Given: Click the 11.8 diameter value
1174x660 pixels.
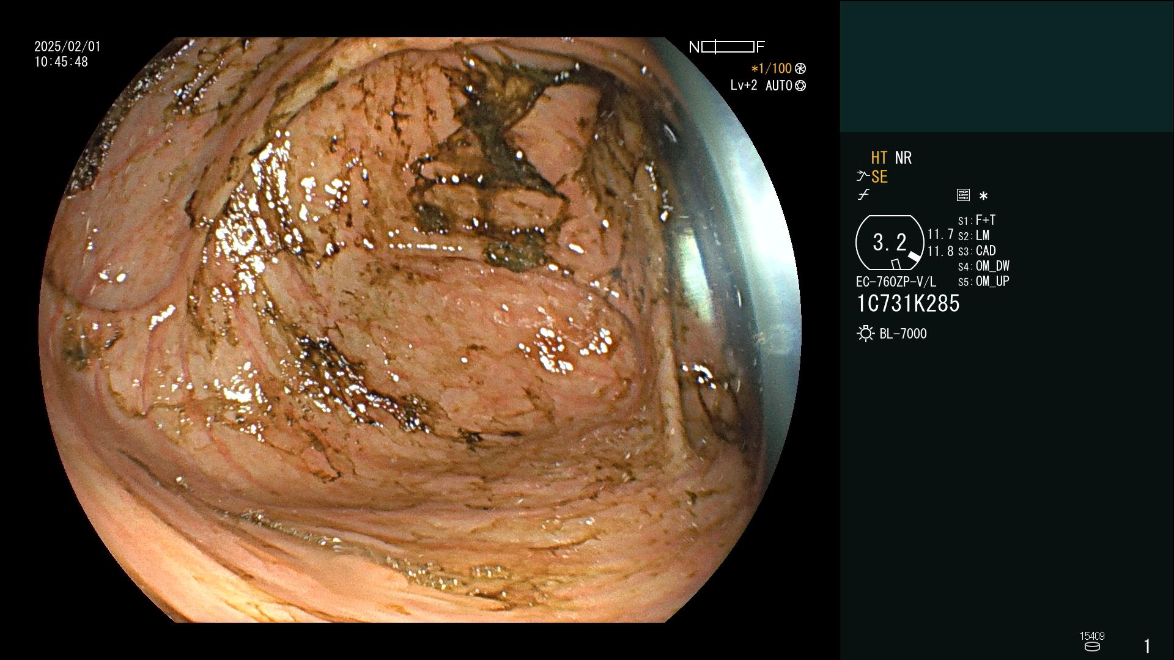Looking at the screenshot, I should click(x=940, y=251).
